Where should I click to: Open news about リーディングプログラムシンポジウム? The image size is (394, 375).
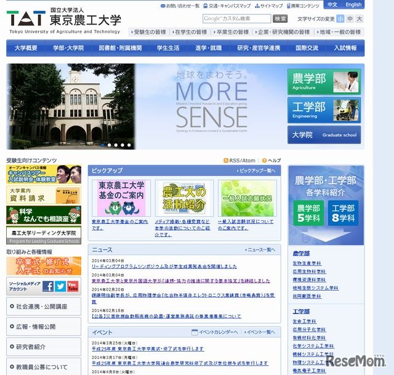[x=164, y=267]
